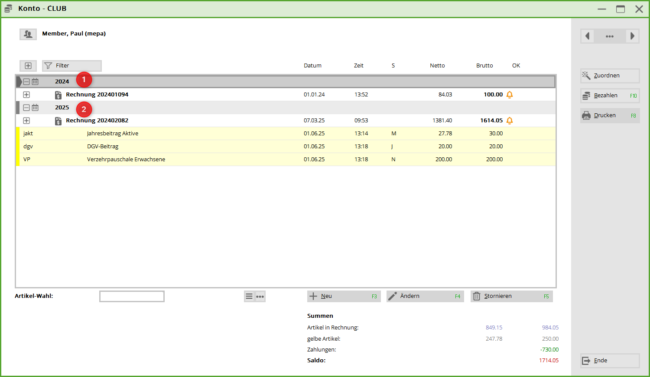Viewport: 650px width, 377px height.
Task: Open the Filter control
Action: (x=72, y=66)
